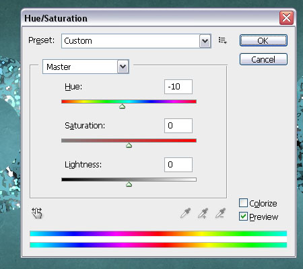
Task: Open the Preset dropdown arrow
Action: click(205, 41)
